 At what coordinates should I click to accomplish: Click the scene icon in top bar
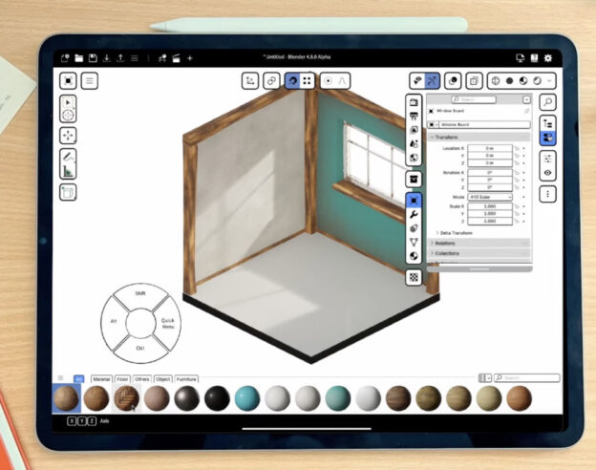162,58
